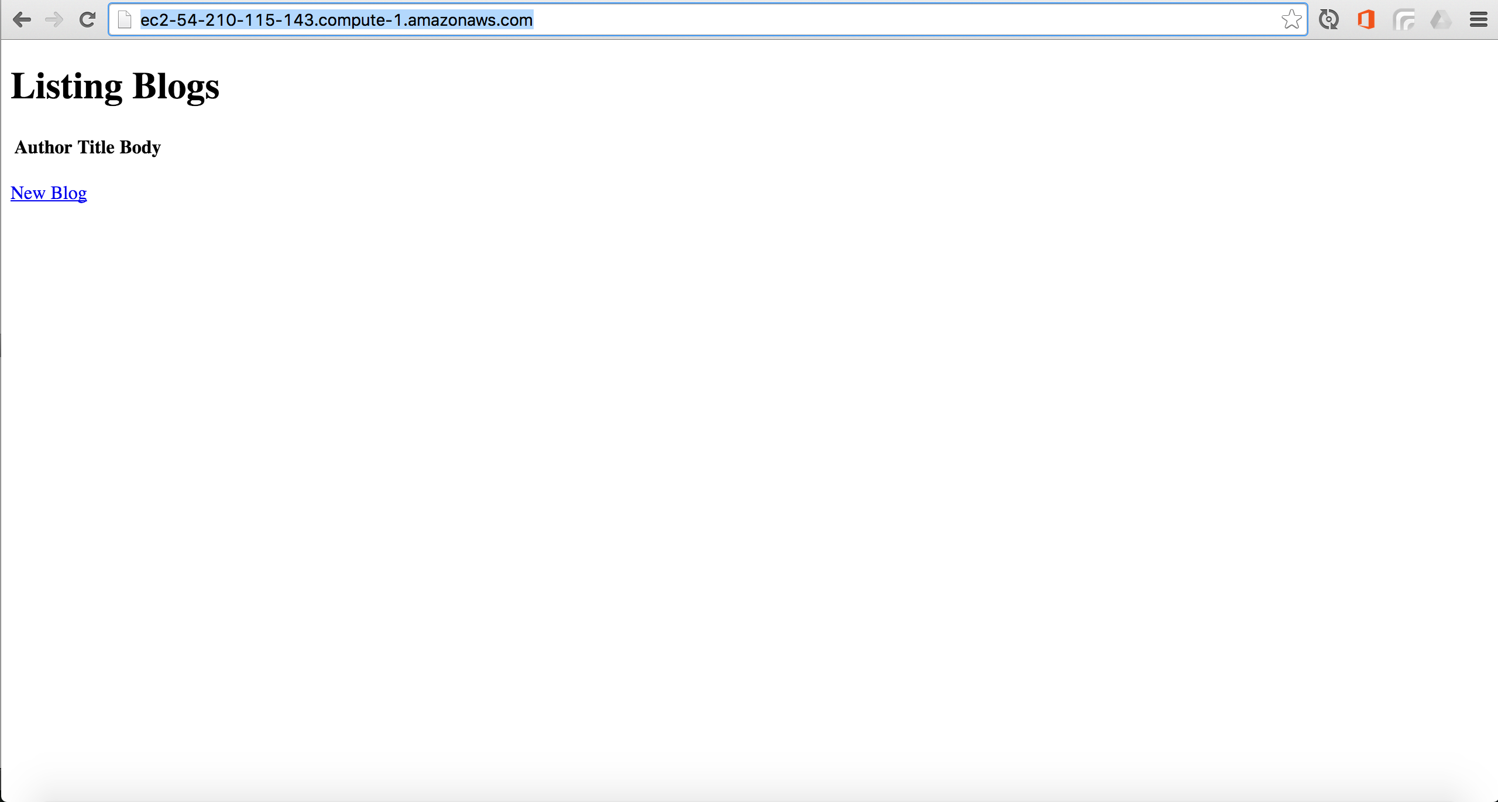Click the browser menu hamburger icon

[1479, 20]
